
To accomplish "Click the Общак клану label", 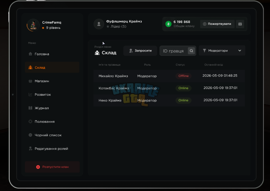I will (184, 26).
